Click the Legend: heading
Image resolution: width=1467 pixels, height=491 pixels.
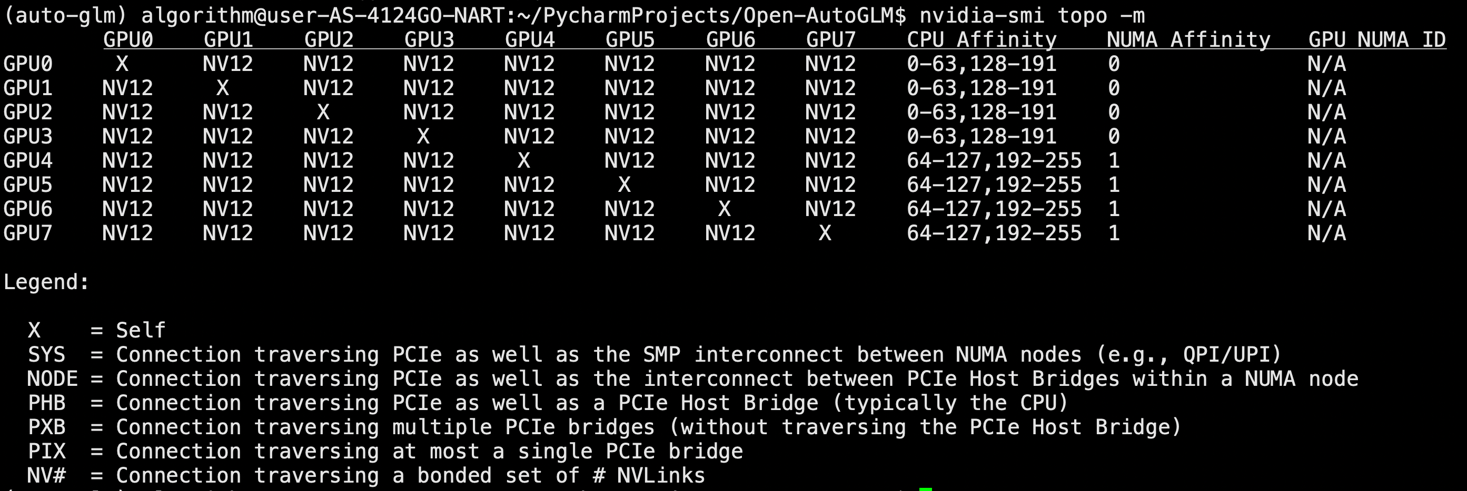click(46, 282)
